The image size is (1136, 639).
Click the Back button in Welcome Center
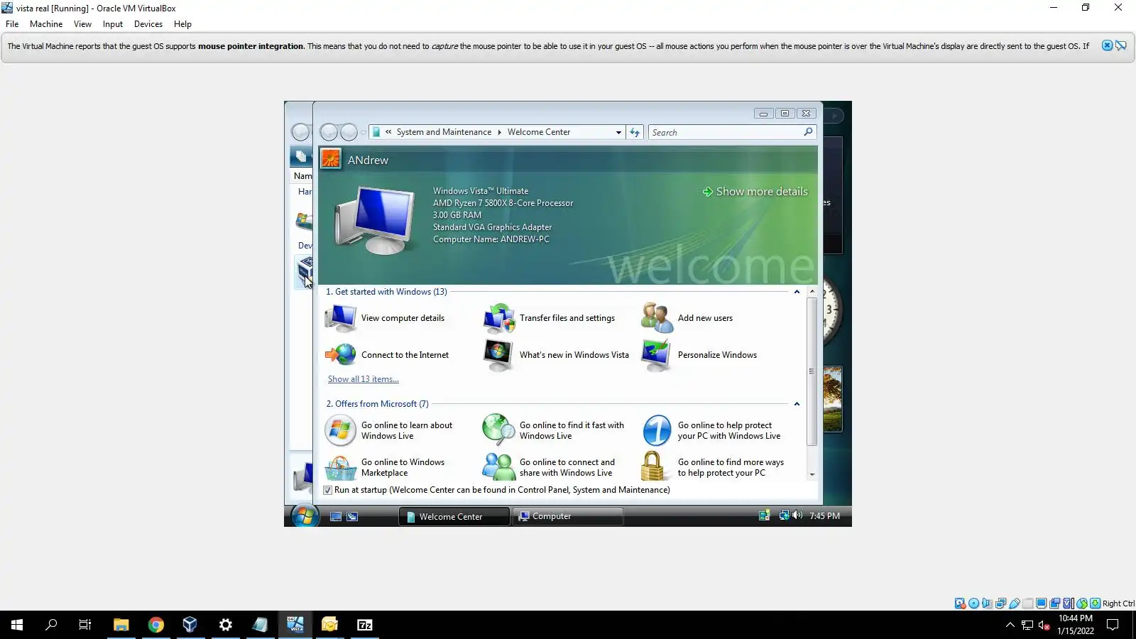click(x=329, y=132)
